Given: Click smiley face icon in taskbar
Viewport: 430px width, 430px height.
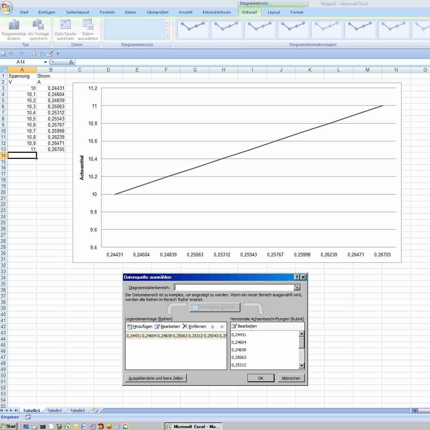Looking at the screenshot, I should pos(109,426).
